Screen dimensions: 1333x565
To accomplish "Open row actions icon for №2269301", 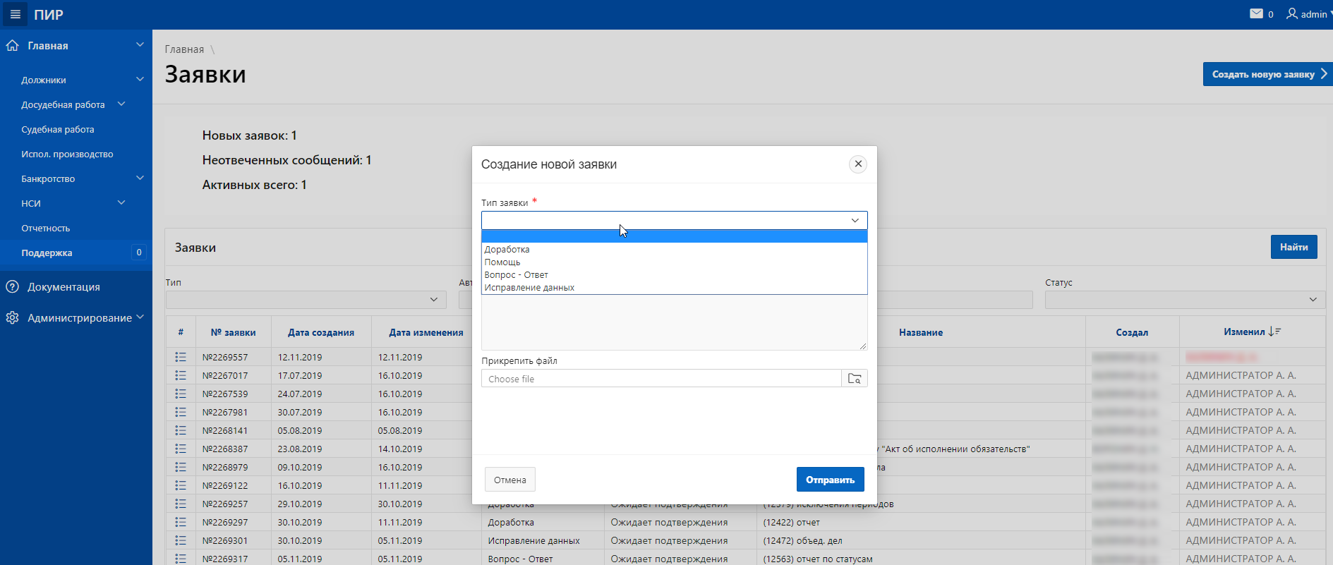I will coord(181,540).
